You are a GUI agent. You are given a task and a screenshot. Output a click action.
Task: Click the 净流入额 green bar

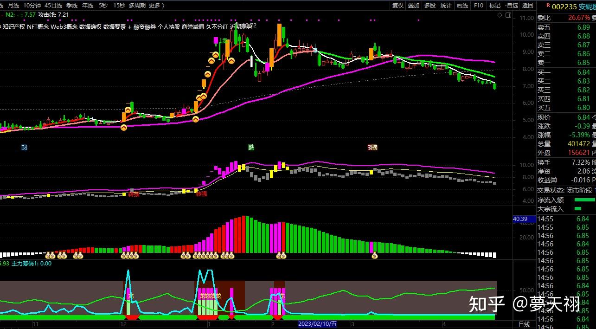click(584, 200)
